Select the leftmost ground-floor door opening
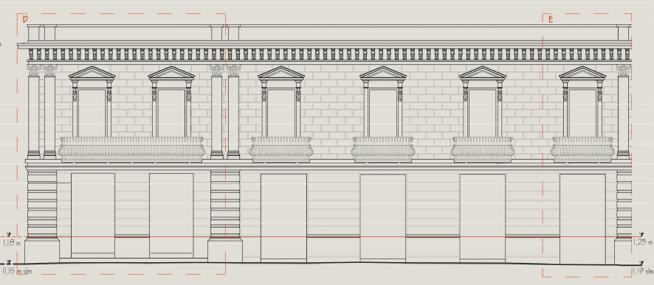Viewport: 654px width, 285px height. pos(93,215)
